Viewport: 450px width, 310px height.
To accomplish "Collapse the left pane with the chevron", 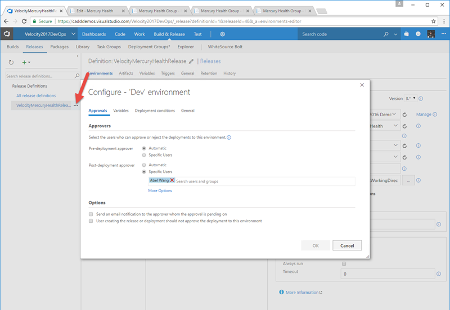I will click(x=78, y=56).
